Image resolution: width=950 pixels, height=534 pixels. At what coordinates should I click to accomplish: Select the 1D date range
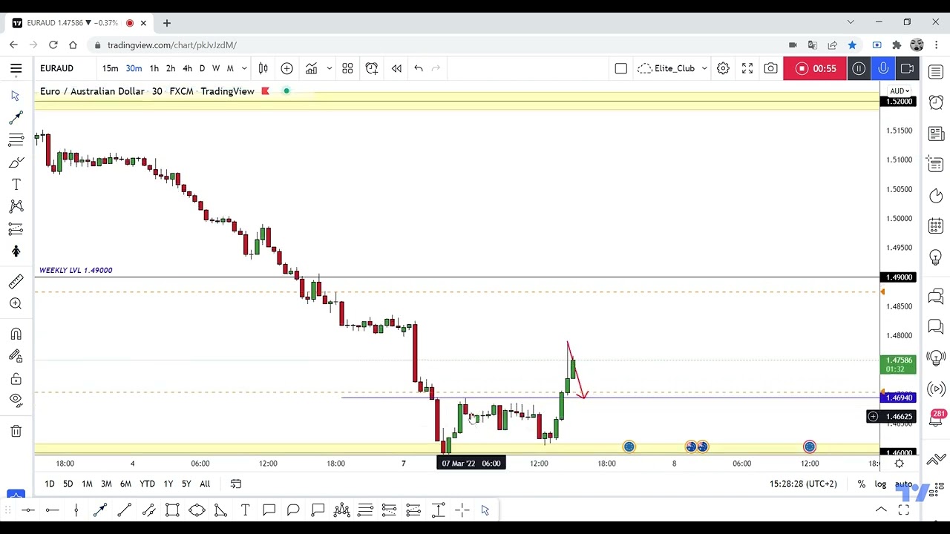[x=50, y=484]
